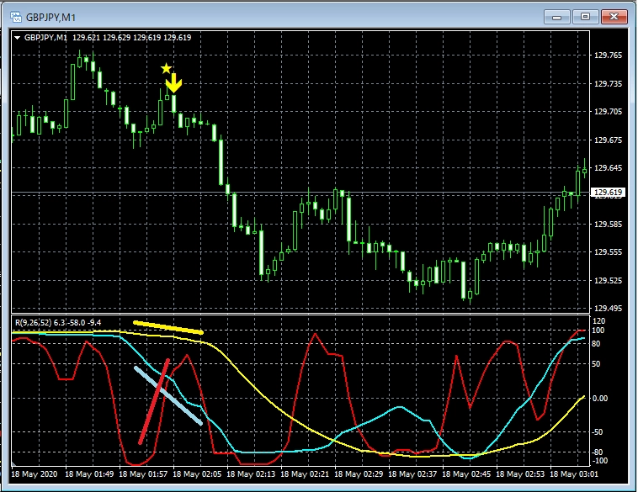Click the gray corner marker at indicator bottom-left
638x492 pixels.
click(14, 462)
